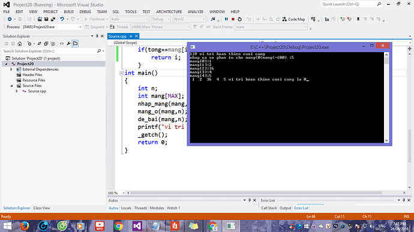414x232 pixels.
Task: Open the Output window tab
Action: (285, 208)
